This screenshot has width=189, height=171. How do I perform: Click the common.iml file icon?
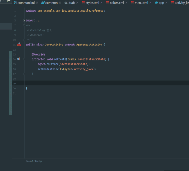click(15, 3)
